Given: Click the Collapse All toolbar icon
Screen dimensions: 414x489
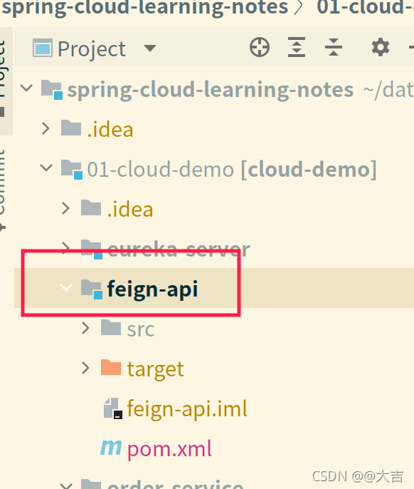Looking at the screenshot, I should [334, 47].
